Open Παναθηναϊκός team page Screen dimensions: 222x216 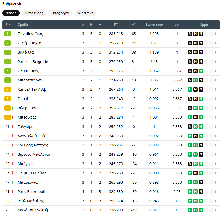30,34
